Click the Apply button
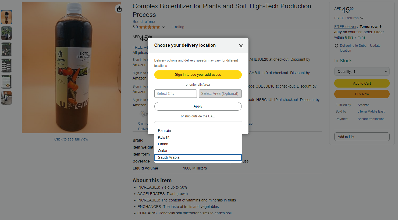The height and width of the screenshot is (220, 398). (198, 106)
